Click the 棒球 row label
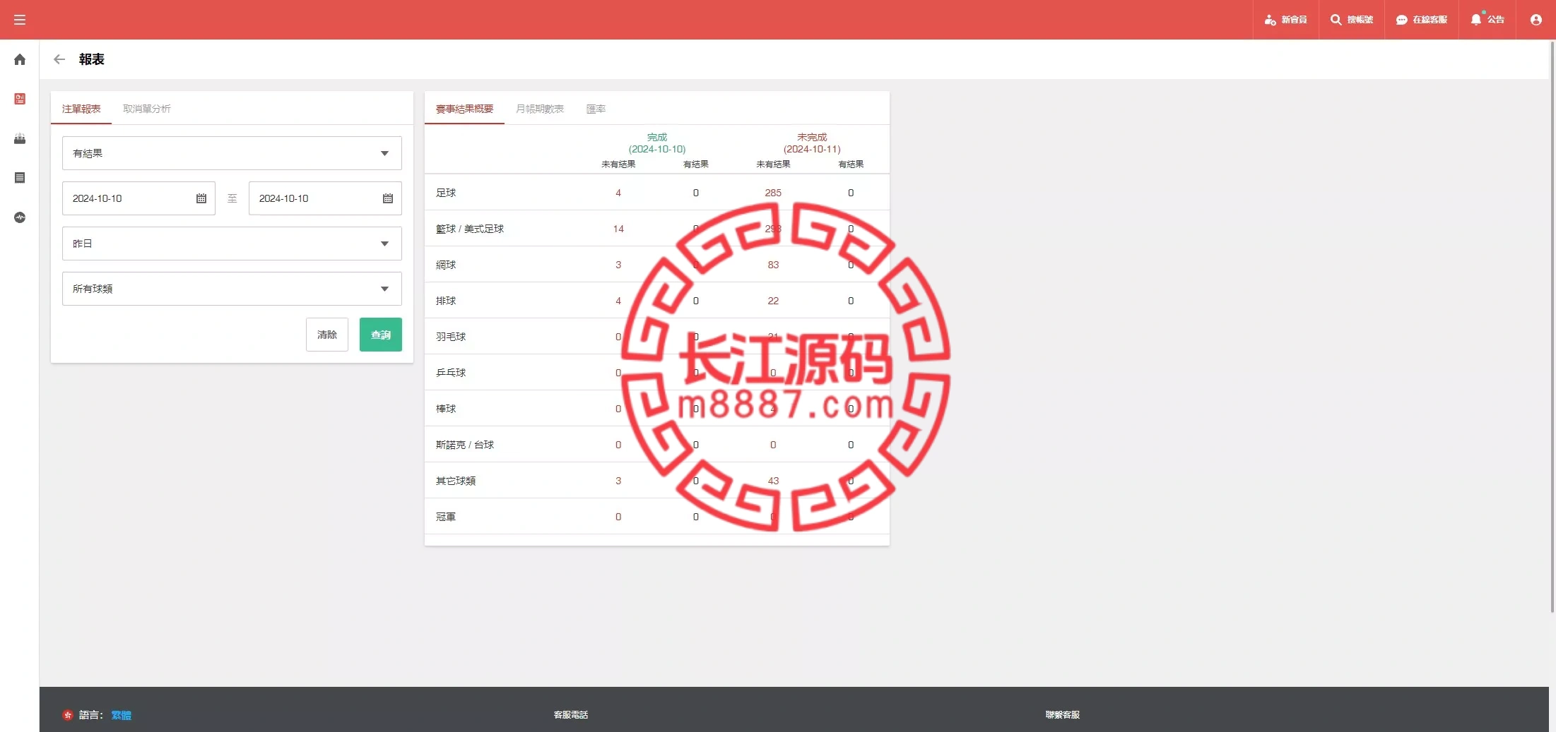 [x=446, y=409]
